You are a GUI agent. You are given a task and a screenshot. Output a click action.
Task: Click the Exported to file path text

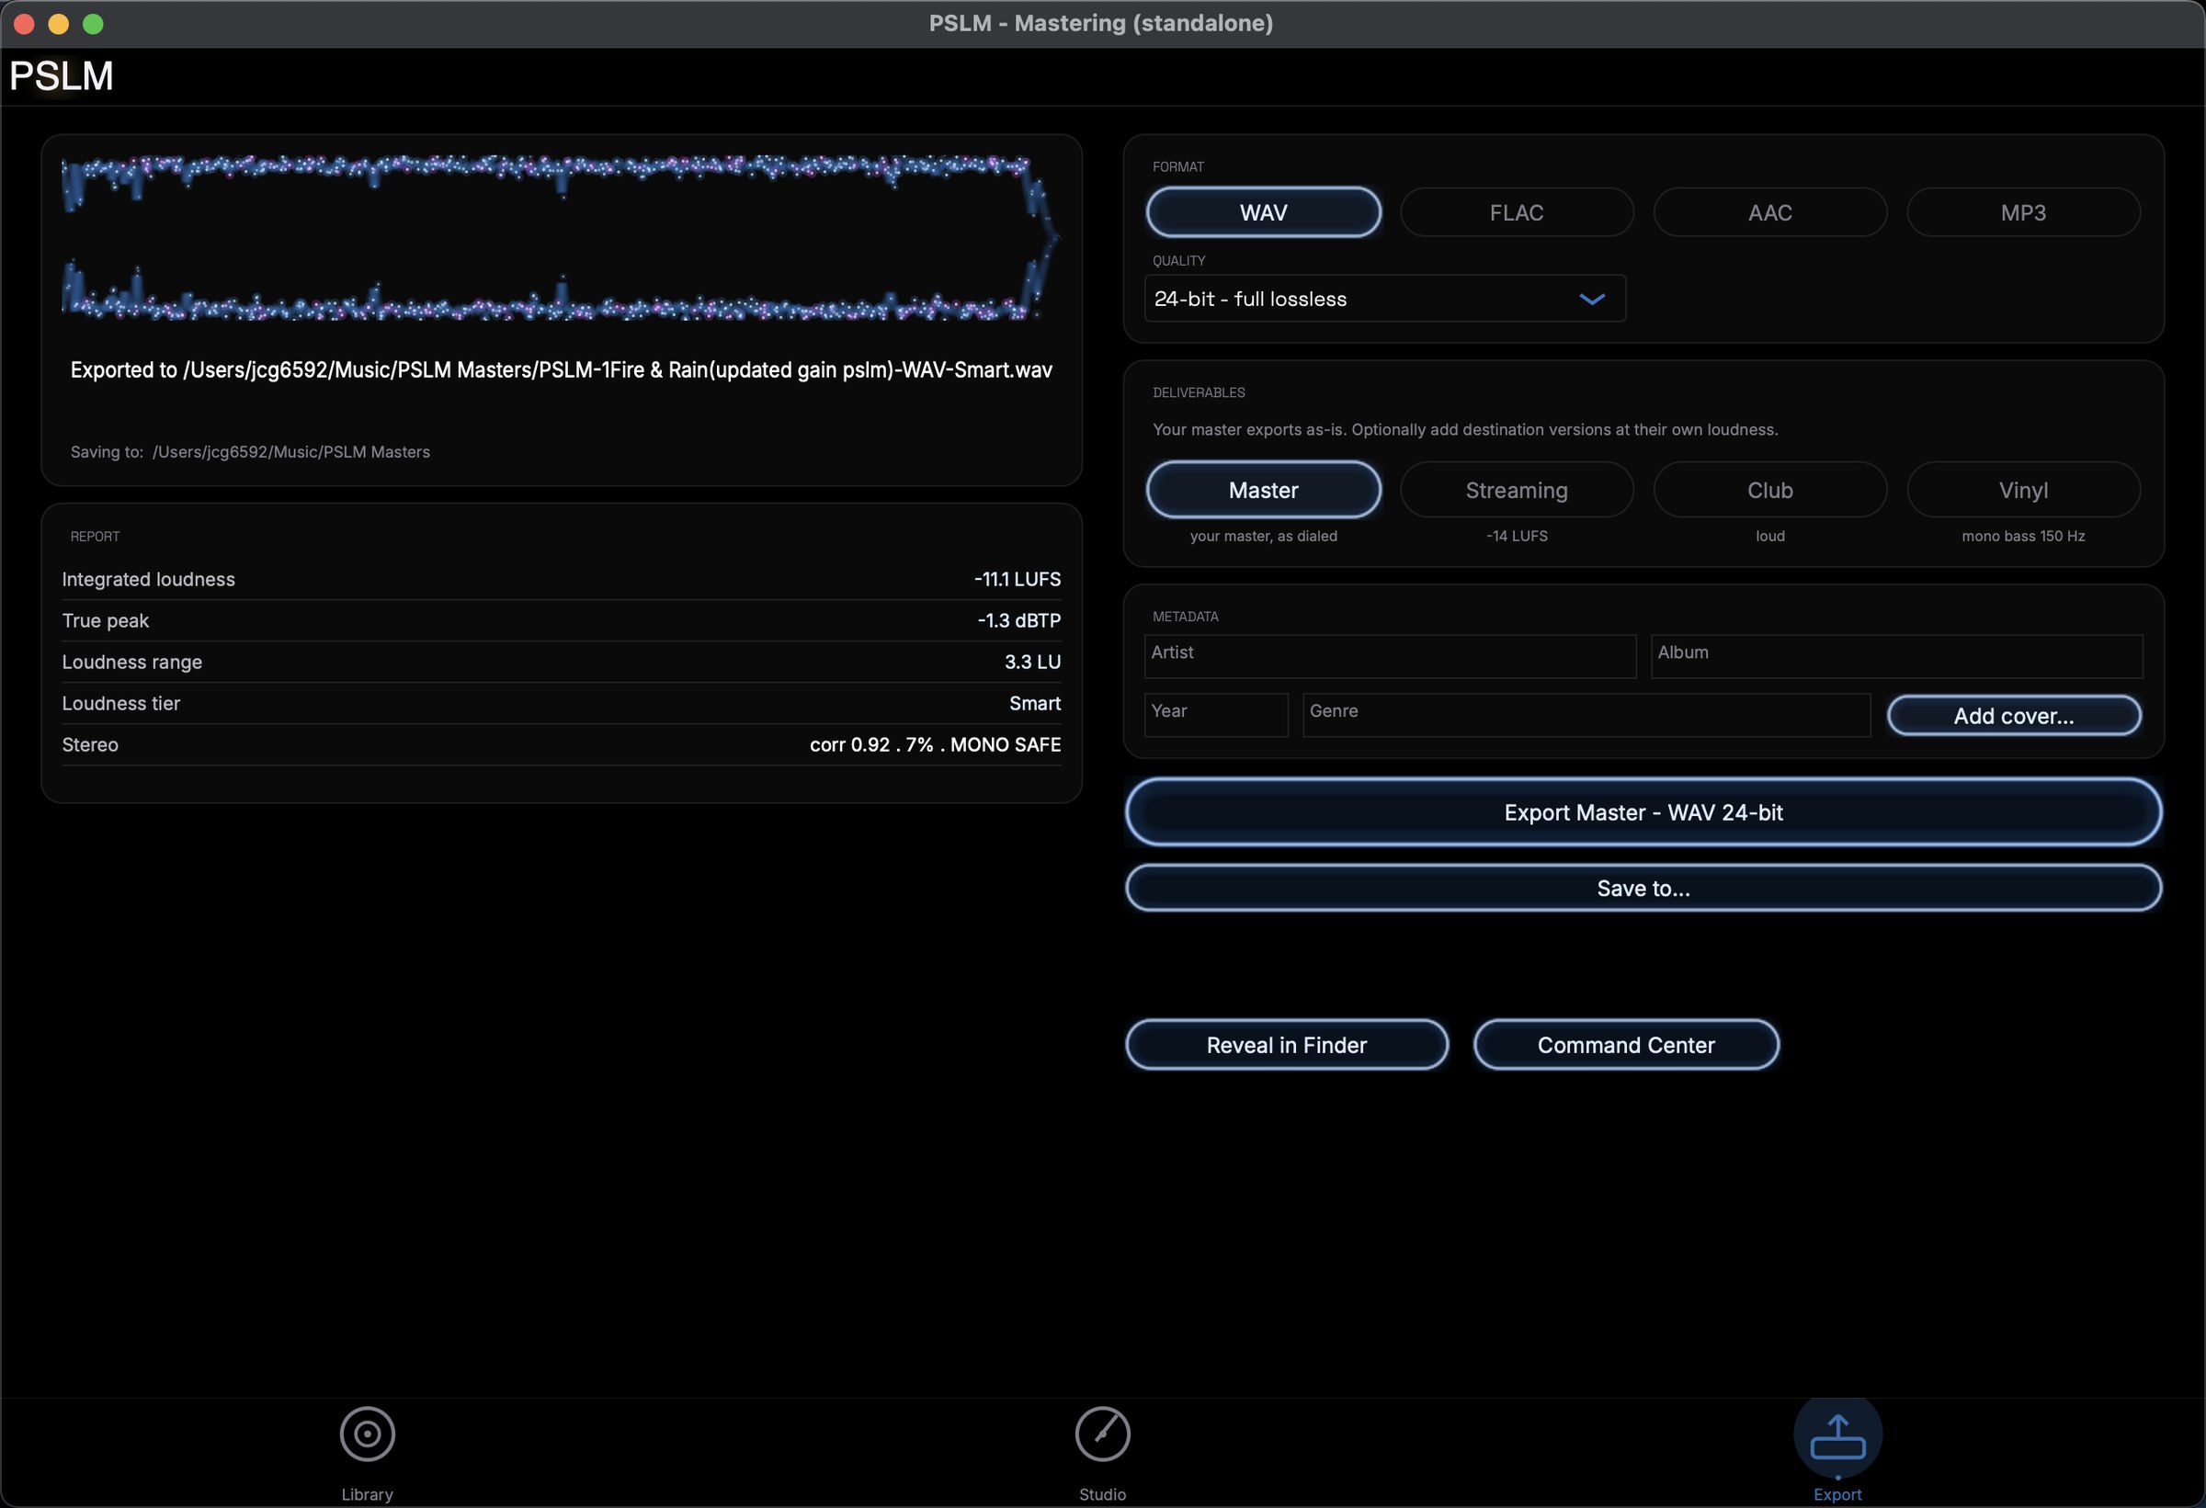coord(561,370)
